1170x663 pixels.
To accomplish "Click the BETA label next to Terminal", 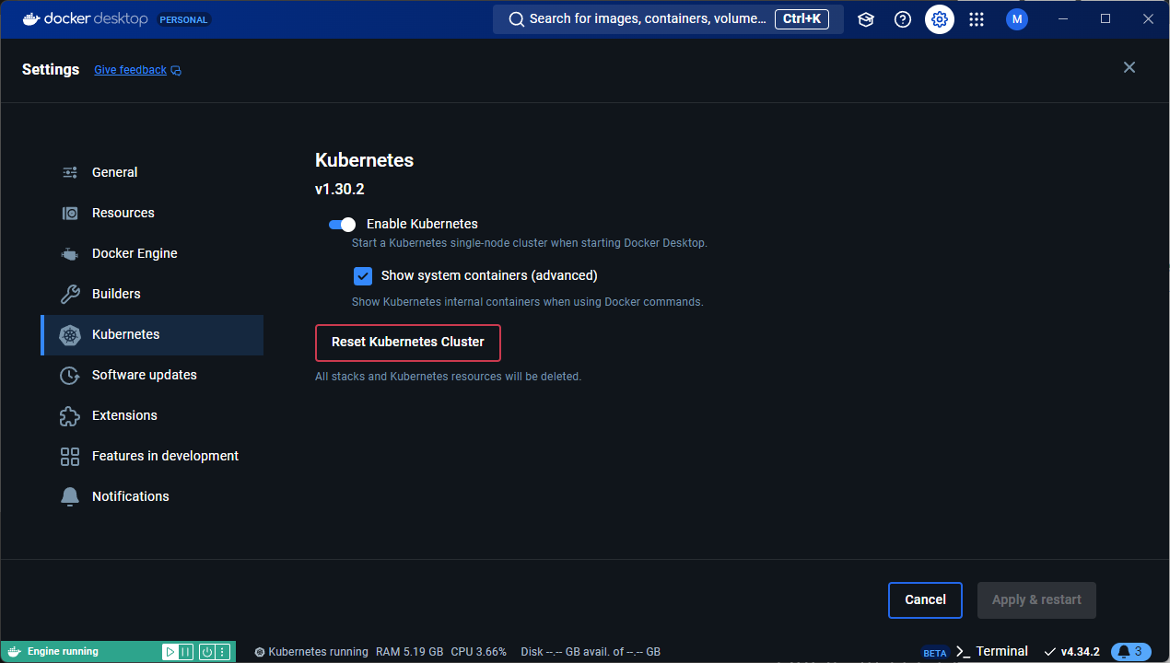I will [x=935, y=653].
